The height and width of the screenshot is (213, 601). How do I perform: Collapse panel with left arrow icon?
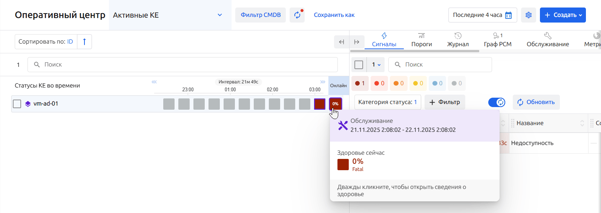[342, 42]
